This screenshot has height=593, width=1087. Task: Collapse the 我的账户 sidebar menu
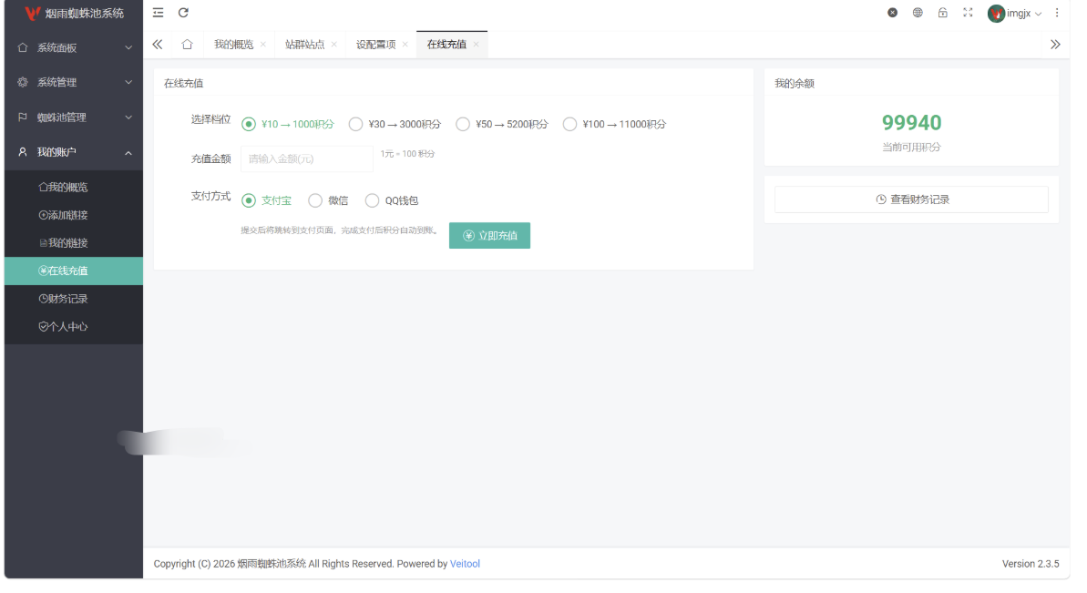pos(74,152)
